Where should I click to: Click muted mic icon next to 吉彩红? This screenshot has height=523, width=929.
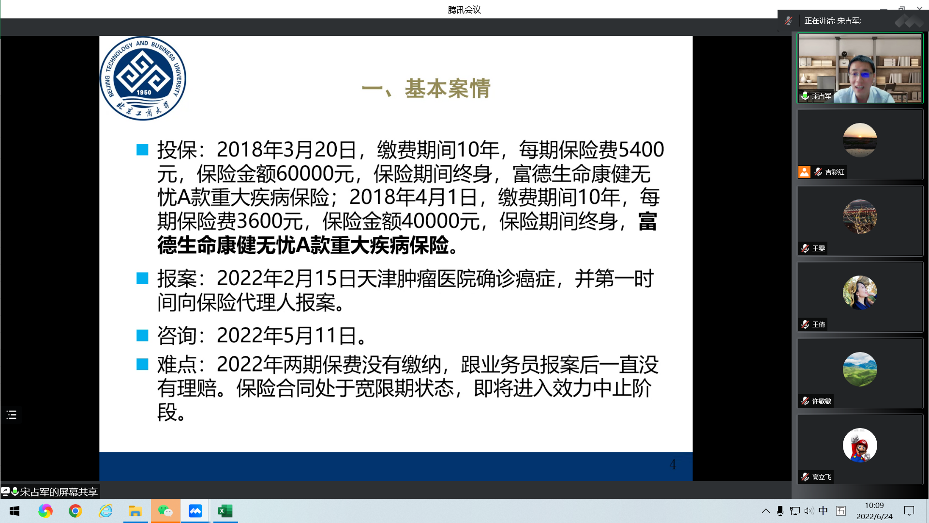pos(818,172)
